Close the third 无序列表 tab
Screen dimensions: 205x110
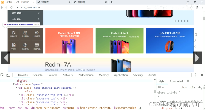[106, 2]
